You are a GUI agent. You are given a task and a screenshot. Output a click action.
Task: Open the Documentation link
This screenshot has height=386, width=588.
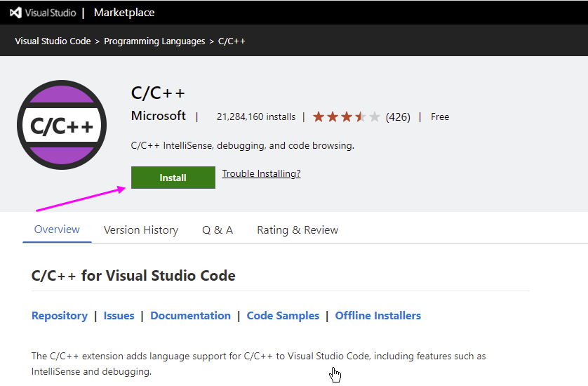tap(190, 316)
